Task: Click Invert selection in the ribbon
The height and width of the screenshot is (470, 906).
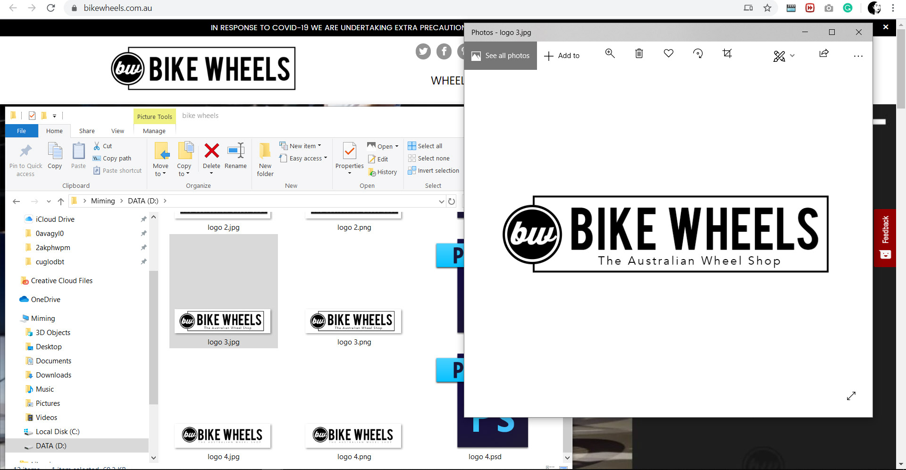Action: pyautogui.click(x=434, y=170)
